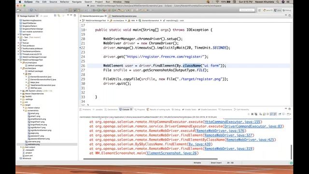This screenshot has height=174, width=309.
Task: Open the RemoteWebDriver.java:576 stack link
Action: pos(220,131)
